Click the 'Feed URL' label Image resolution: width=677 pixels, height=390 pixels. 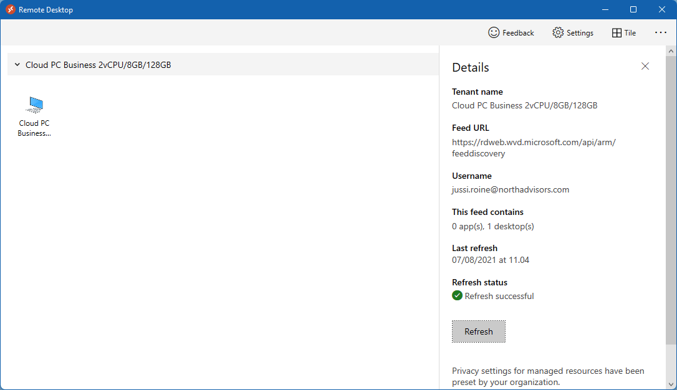pos(470,128)
